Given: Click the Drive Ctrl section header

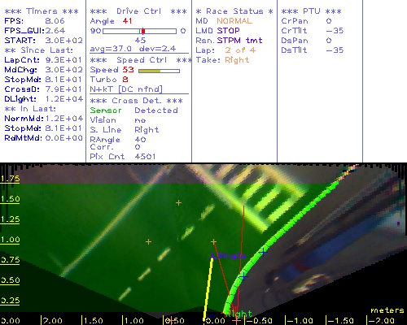Looking at the screenshot, I should (x=138, y=11).
